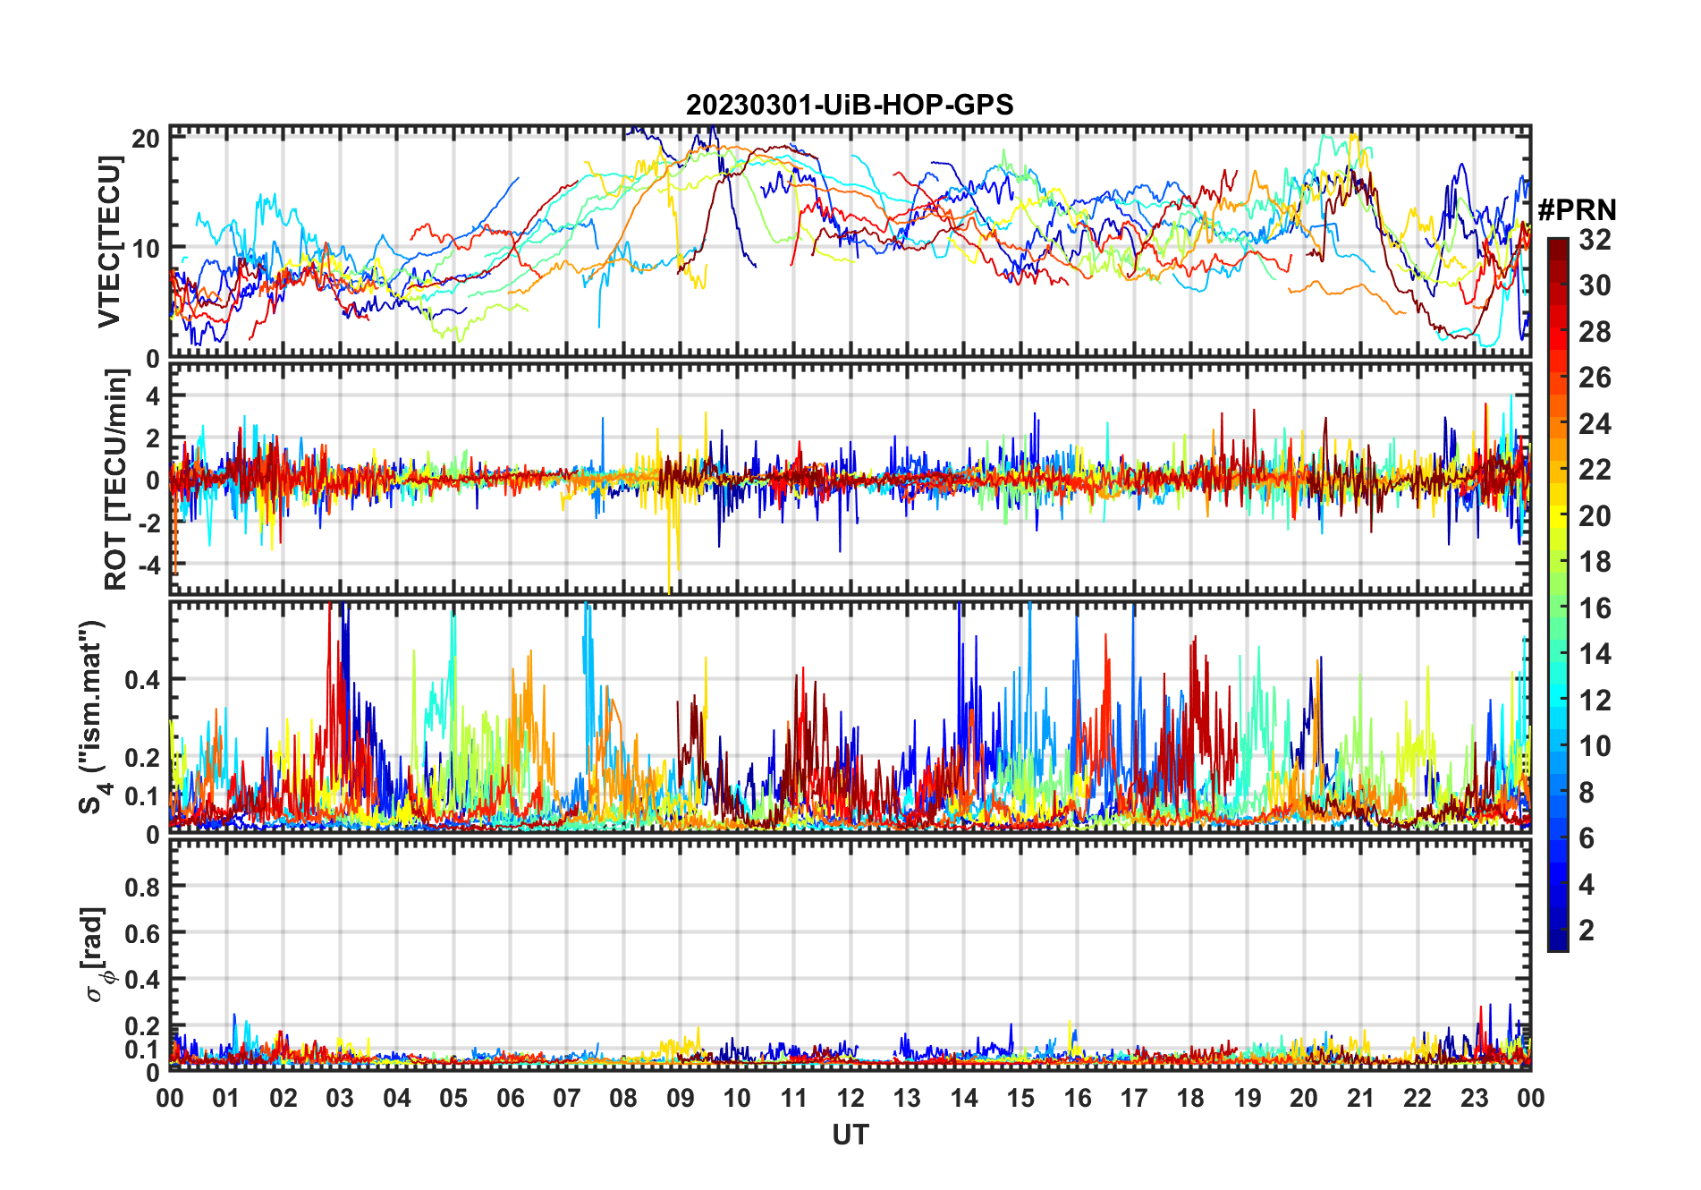The width and height of the screenshot is (1701, 1190).
Task: Click the sigma-phi panel plot area
Action: click(850, 955)
